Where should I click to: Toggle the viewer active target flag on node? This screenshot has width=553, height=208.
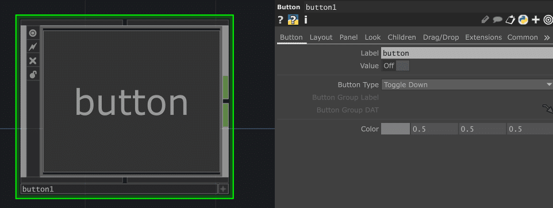tap(33, 33)
